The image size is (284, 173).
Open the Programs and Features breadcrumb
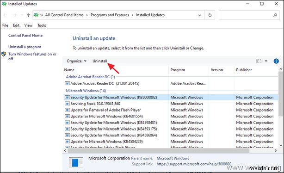click(110, 15)
